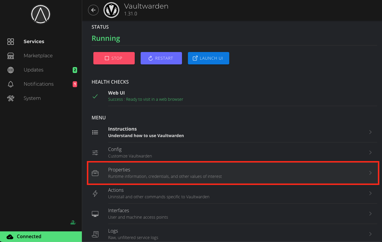Click the StartOS logo in sidebar

click(x=41, y=14)
